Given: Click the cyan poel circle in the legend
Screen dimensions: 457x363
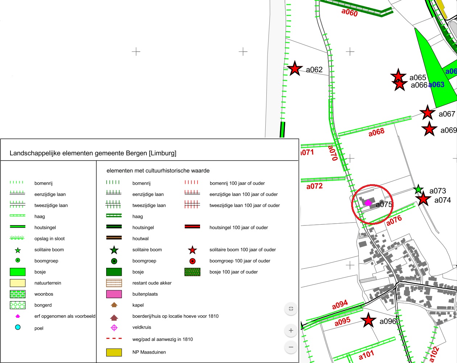Looking at the screenshot, I should pos(18,327).
